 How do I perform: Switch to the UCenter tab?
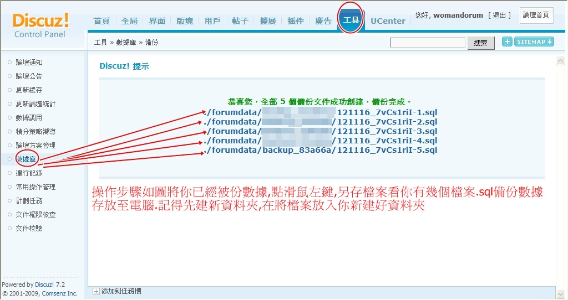click(x=388, y=21)
